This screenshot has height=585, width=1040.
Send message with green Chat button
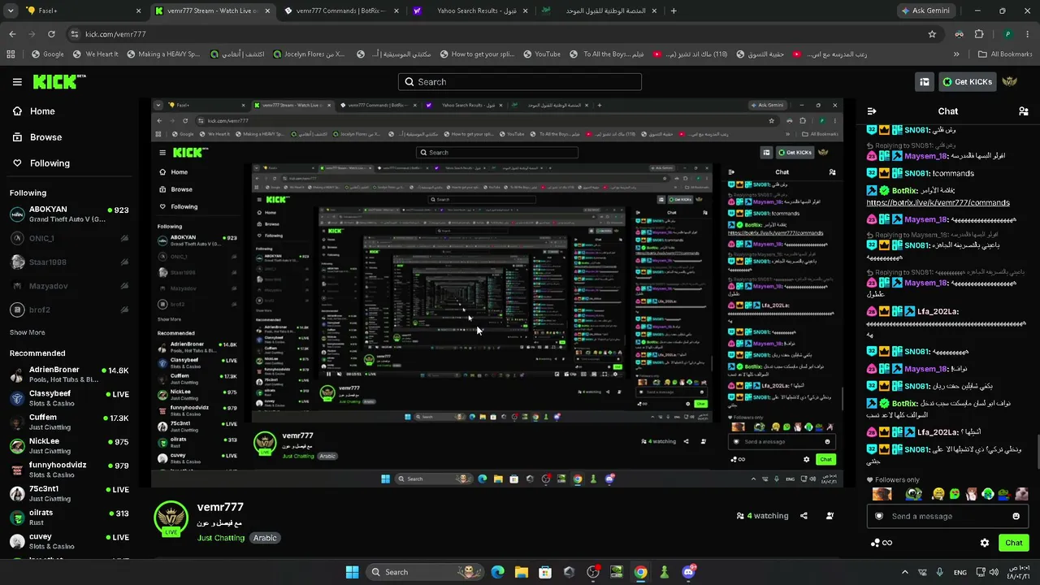[1014, 543]
